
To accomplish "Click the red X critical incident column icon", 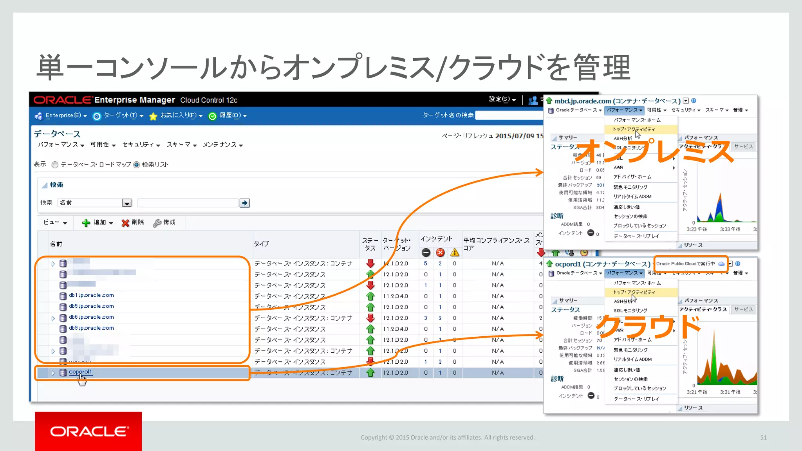I will 440,253.
